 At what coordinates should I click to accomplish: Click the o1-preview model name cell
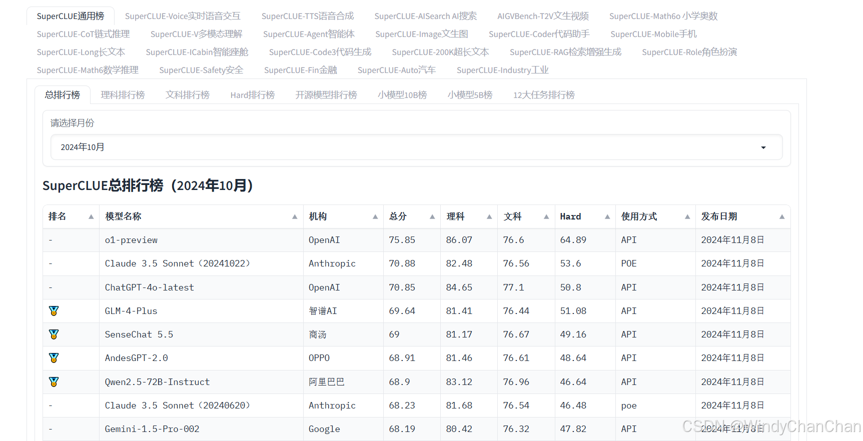(201, 240)
